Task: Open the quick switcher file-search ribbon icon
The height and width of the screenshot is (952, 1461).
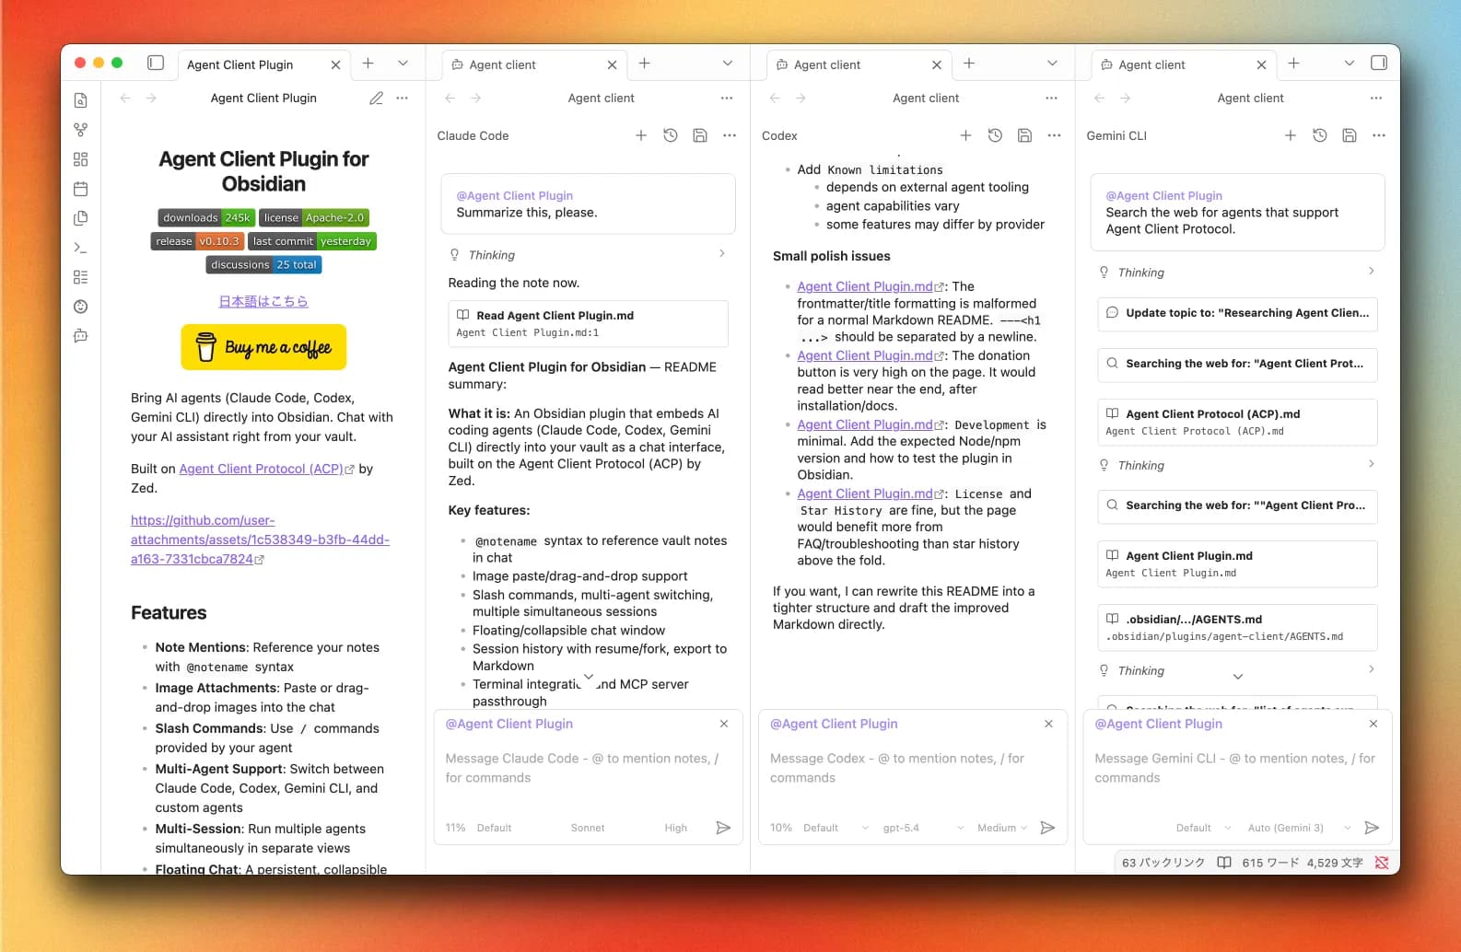Action: pyautogui.click(x=81, y=100)
